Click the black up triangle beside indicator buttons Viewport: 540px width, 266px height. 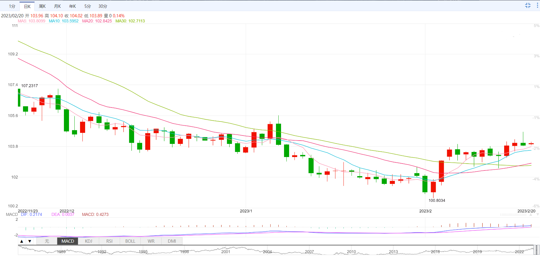tap(22, 241)
